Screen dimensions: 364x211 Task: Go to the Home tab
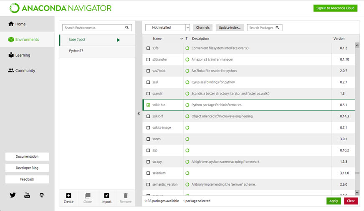tap(27, 24)
